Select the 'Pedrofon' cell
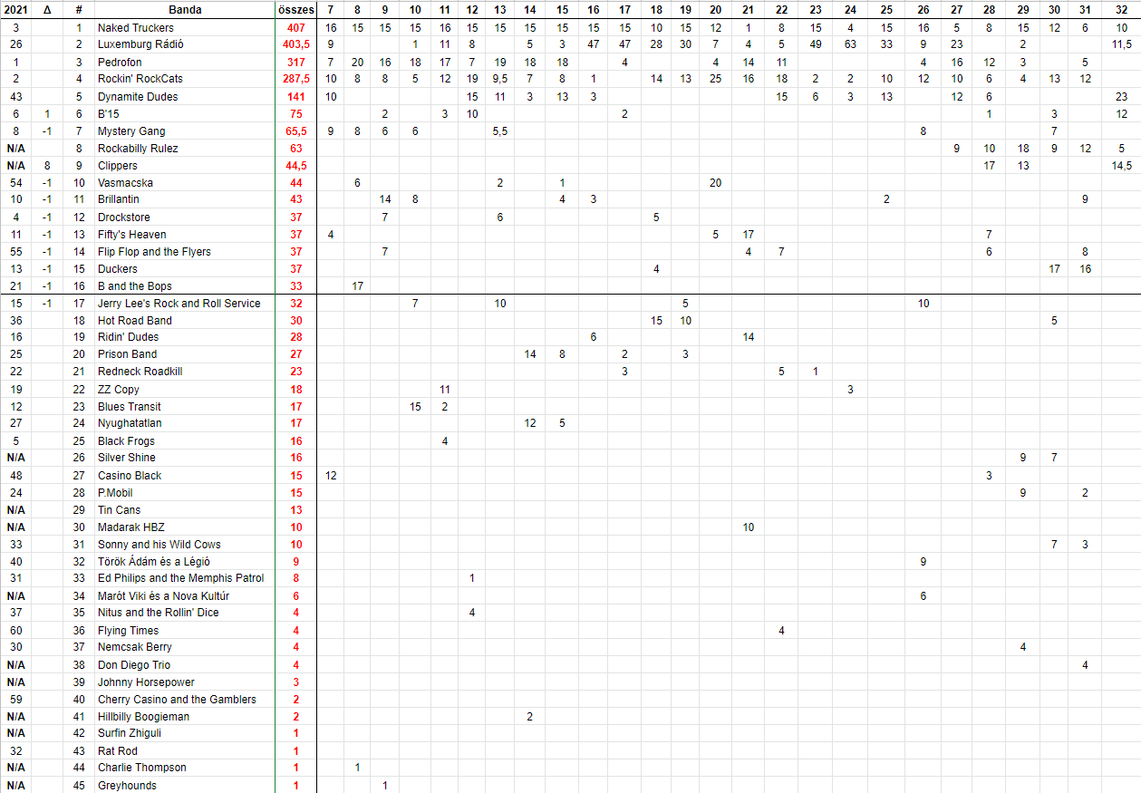 (x=185, y=63)
